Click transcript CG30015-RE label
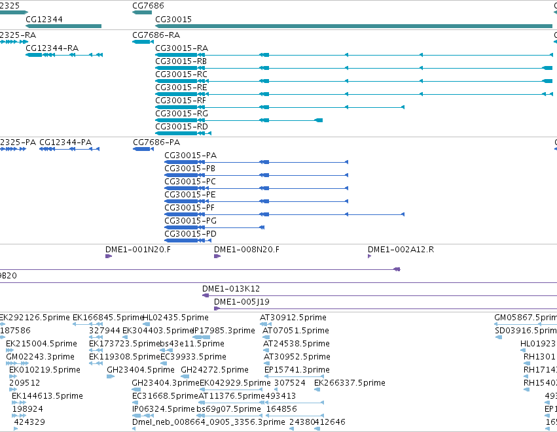557x432 pixels. [181, 88]
